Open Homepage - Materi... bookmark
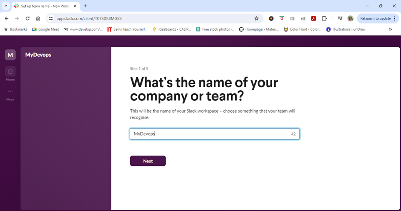The height and width of the screenshot is (211, 401). (x=259, y=29)
